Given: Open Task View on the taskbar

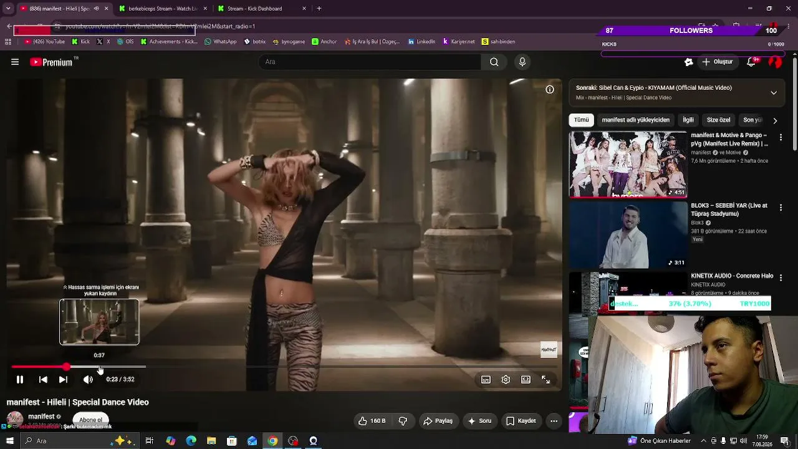Looking at the screenshot, I should click(150, 441).
